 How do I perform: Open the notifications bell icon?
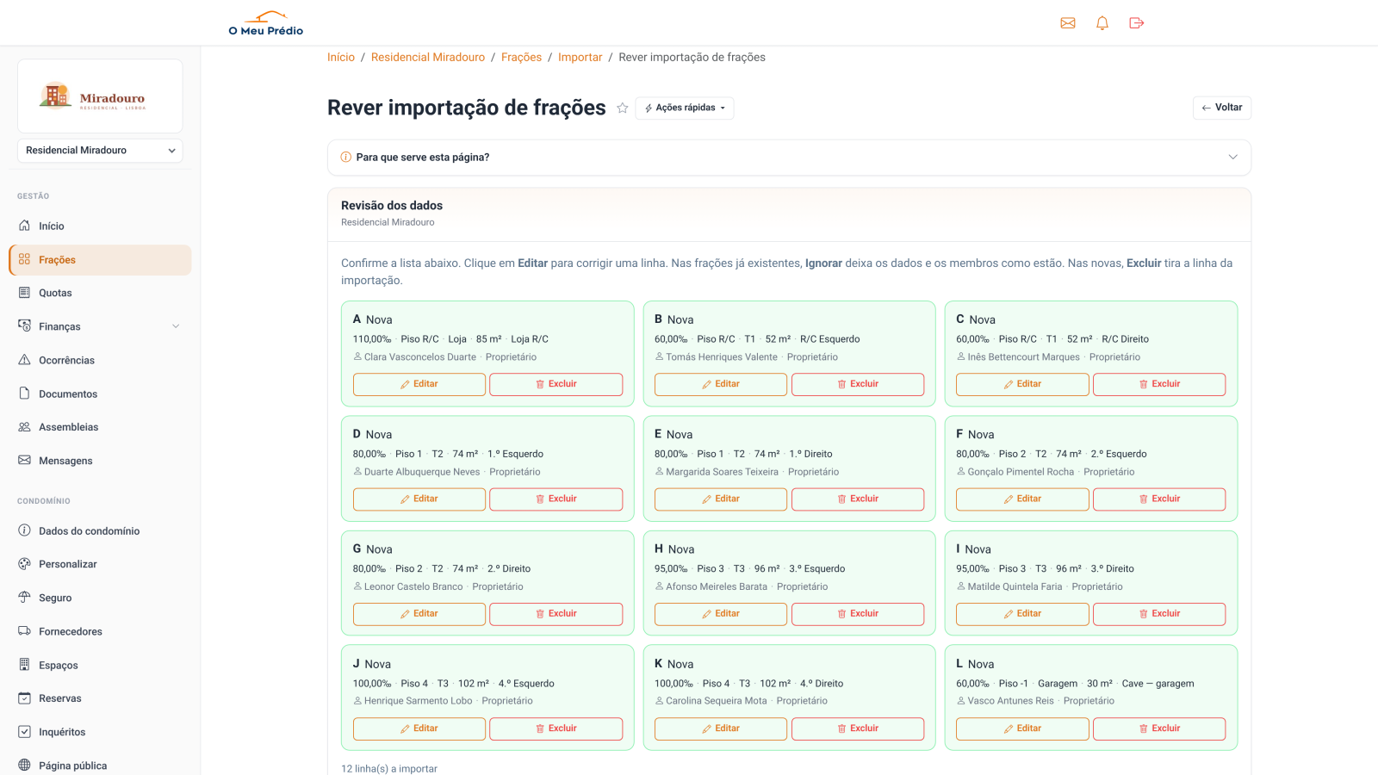(1102, 23)
